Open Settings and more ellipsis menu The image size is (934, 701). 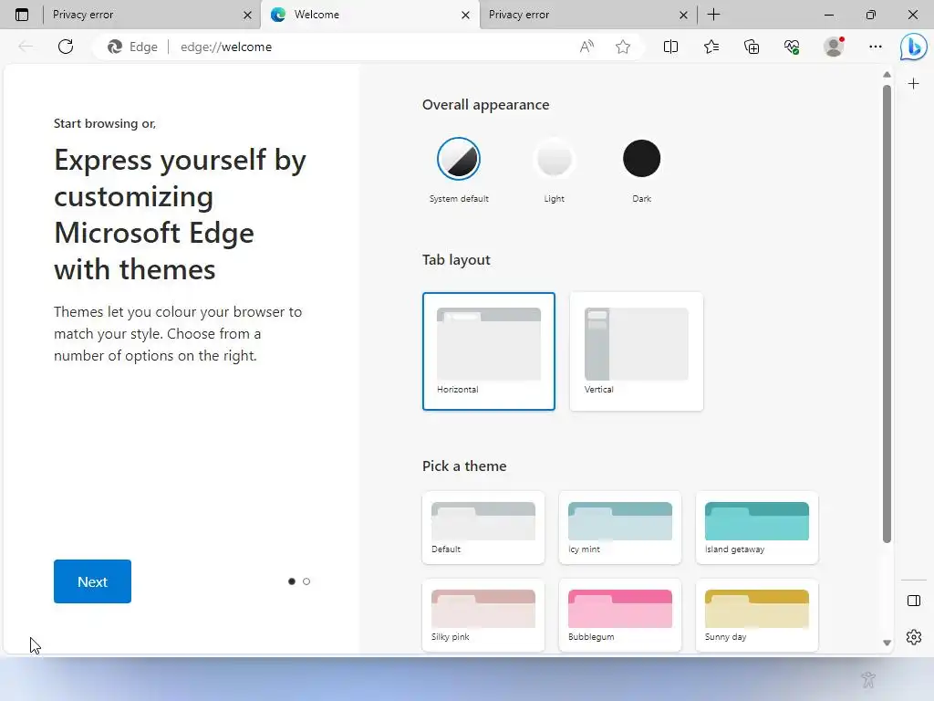click(875, 47)
